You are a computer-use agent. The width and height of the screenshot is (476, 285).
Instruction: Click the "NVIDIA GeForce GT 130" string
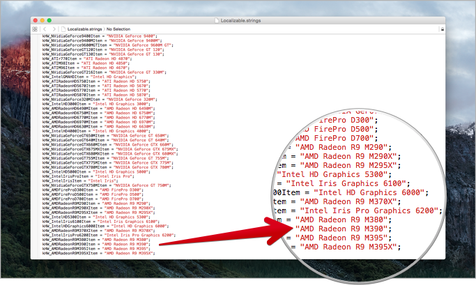(135, 54)
